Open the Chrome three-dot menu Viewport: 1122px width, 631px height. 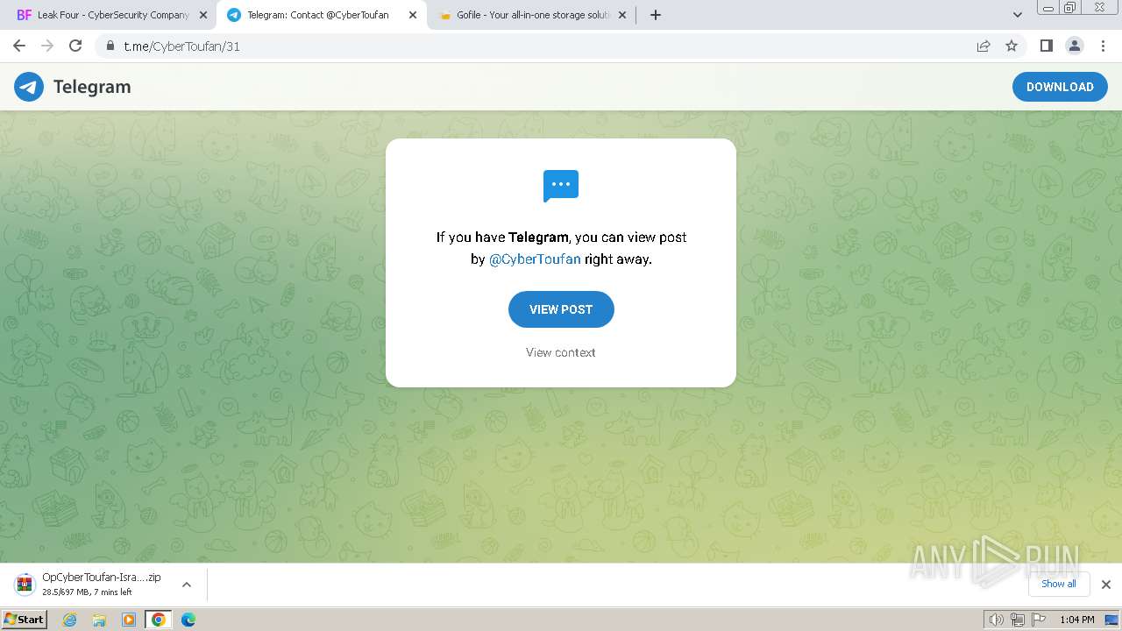tap(1103, 46)
